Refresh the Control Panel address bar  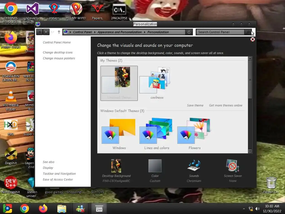click(189, 32)
